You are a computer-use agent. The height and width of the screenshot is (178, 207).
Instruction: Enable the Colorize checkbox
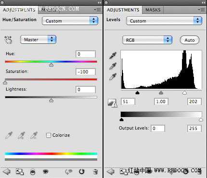click(x=49, y=135)
